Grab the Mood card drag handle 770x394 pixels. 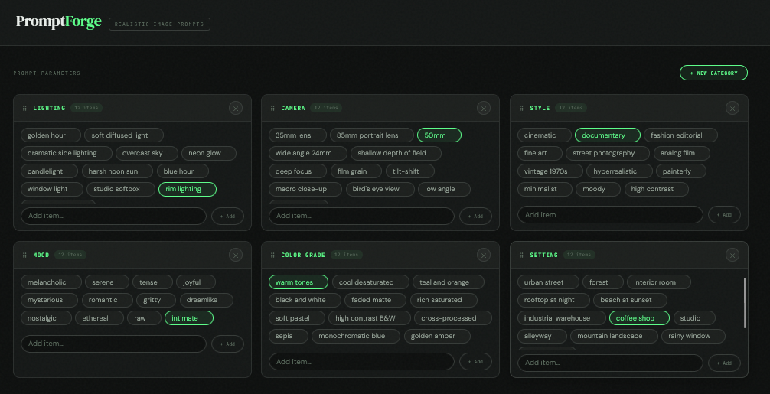[24, 255]
